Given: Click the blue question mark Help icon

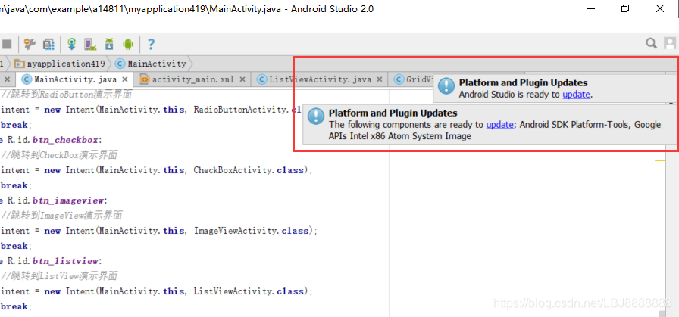Looking at the screenshot, I should 151,44.
